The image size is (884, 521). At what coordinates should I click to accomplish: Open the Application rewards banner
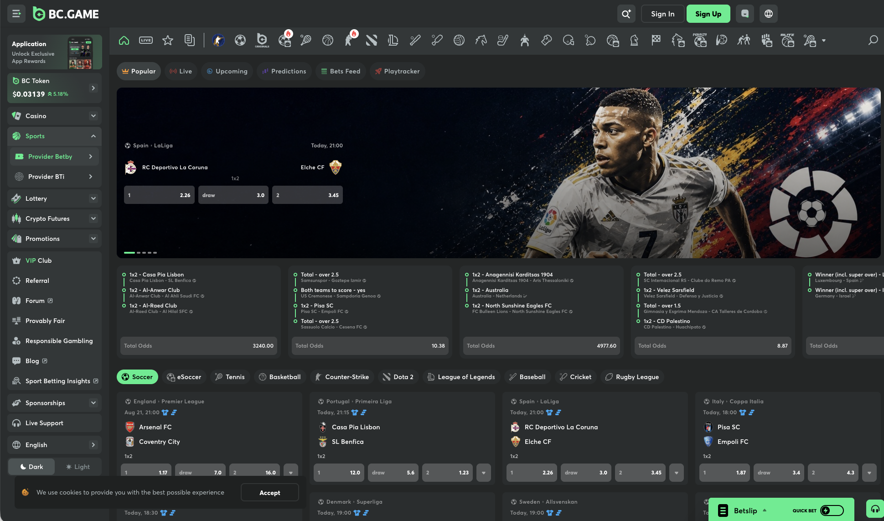pos(55,52)
